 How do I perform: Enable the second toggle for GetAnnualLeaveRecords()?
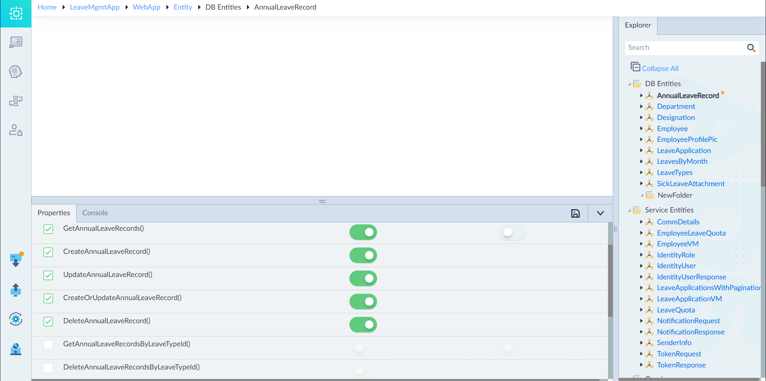pyautogui.click(x=512, y=232)
